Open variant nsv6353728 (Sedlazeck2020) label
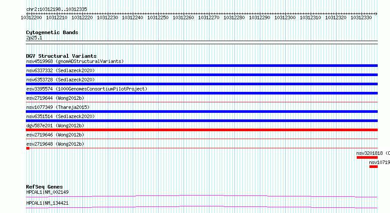 click(60, 80)
